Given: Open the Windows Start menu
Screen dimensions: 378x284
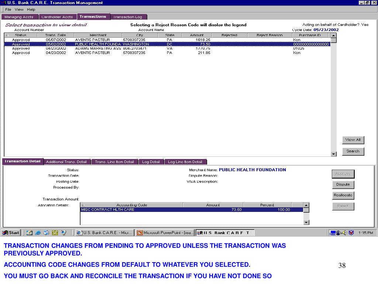Looking at the screenshot, I should coord(11,233).
